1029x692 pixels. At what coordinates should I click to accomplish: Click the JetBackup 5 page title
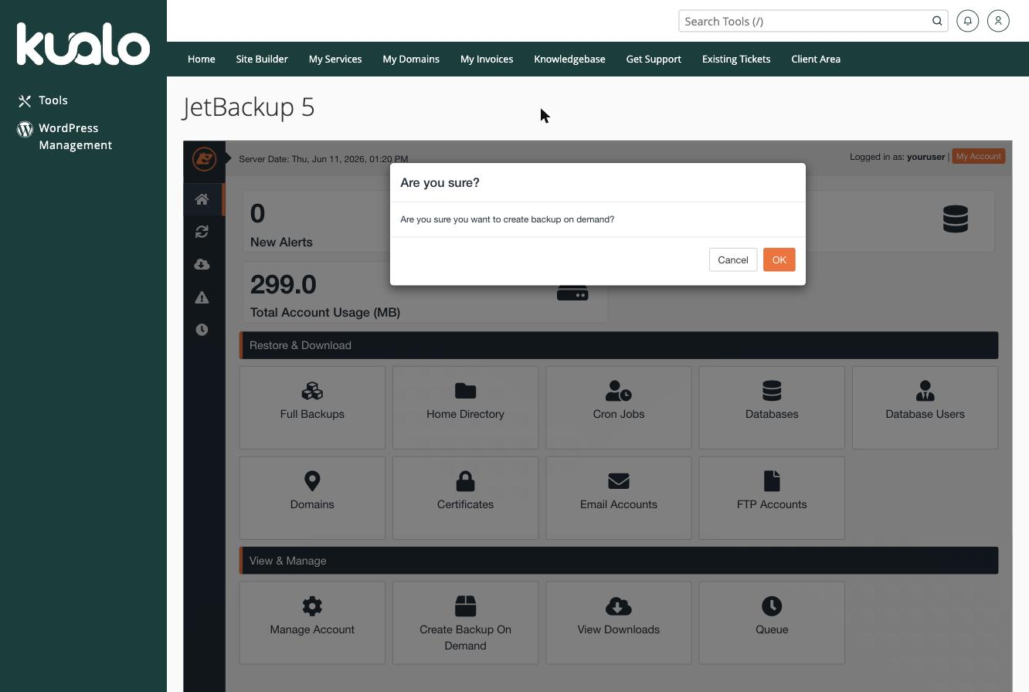tap(249, 107)
